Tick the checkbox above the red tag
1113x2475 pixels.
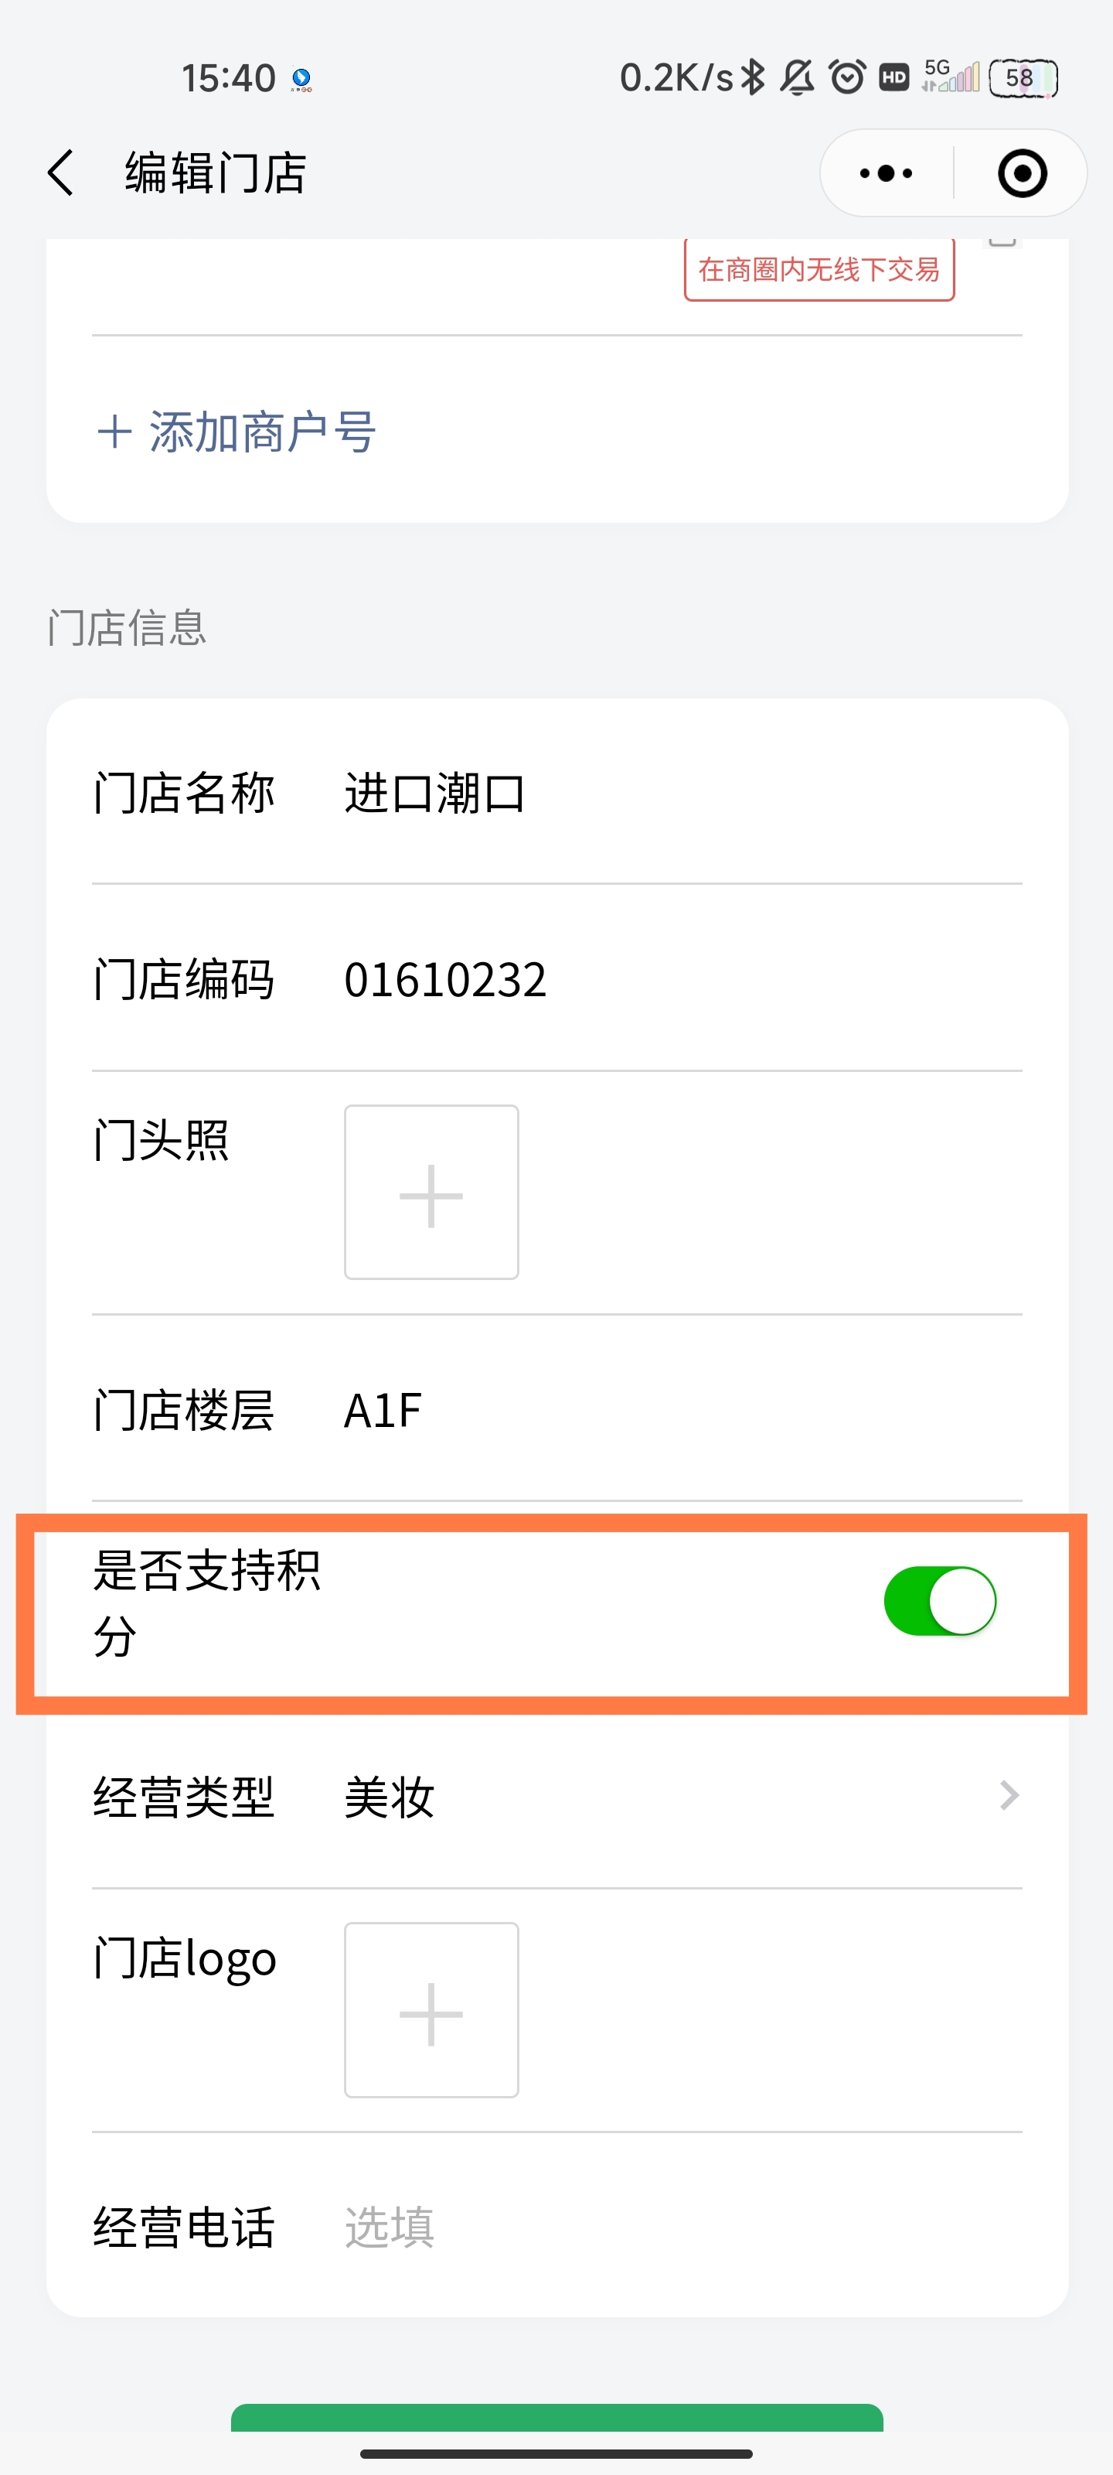[x=1002, y=241]
